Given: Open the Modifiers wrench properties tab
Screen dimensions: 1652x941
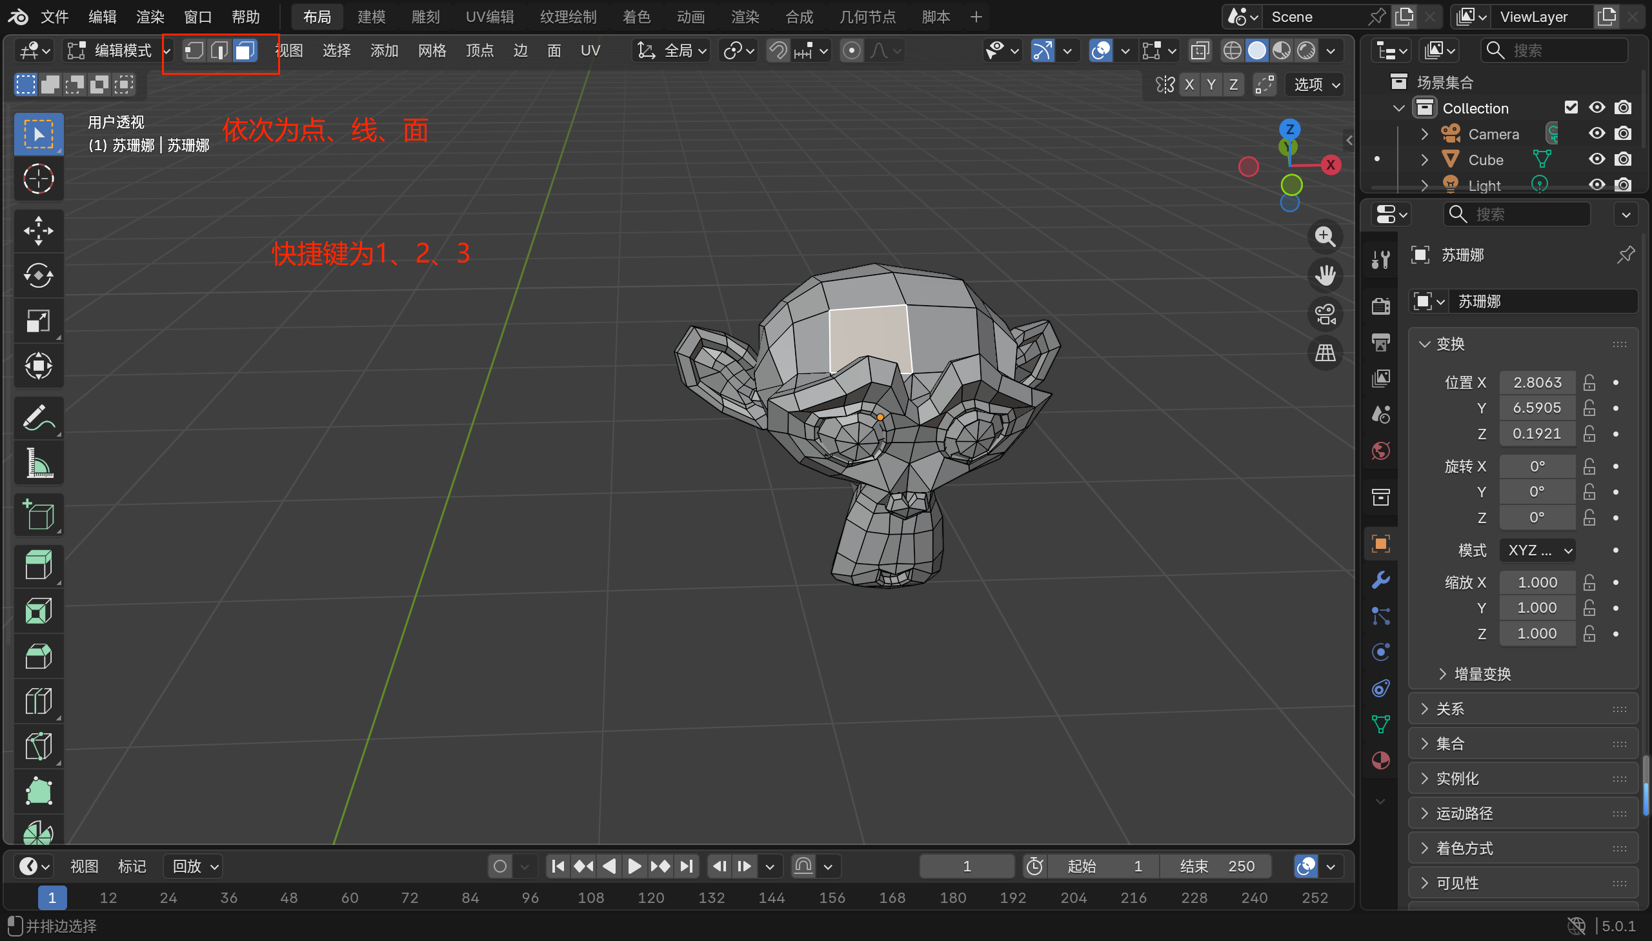Looking at the screenshot, I should (1380, 580).
